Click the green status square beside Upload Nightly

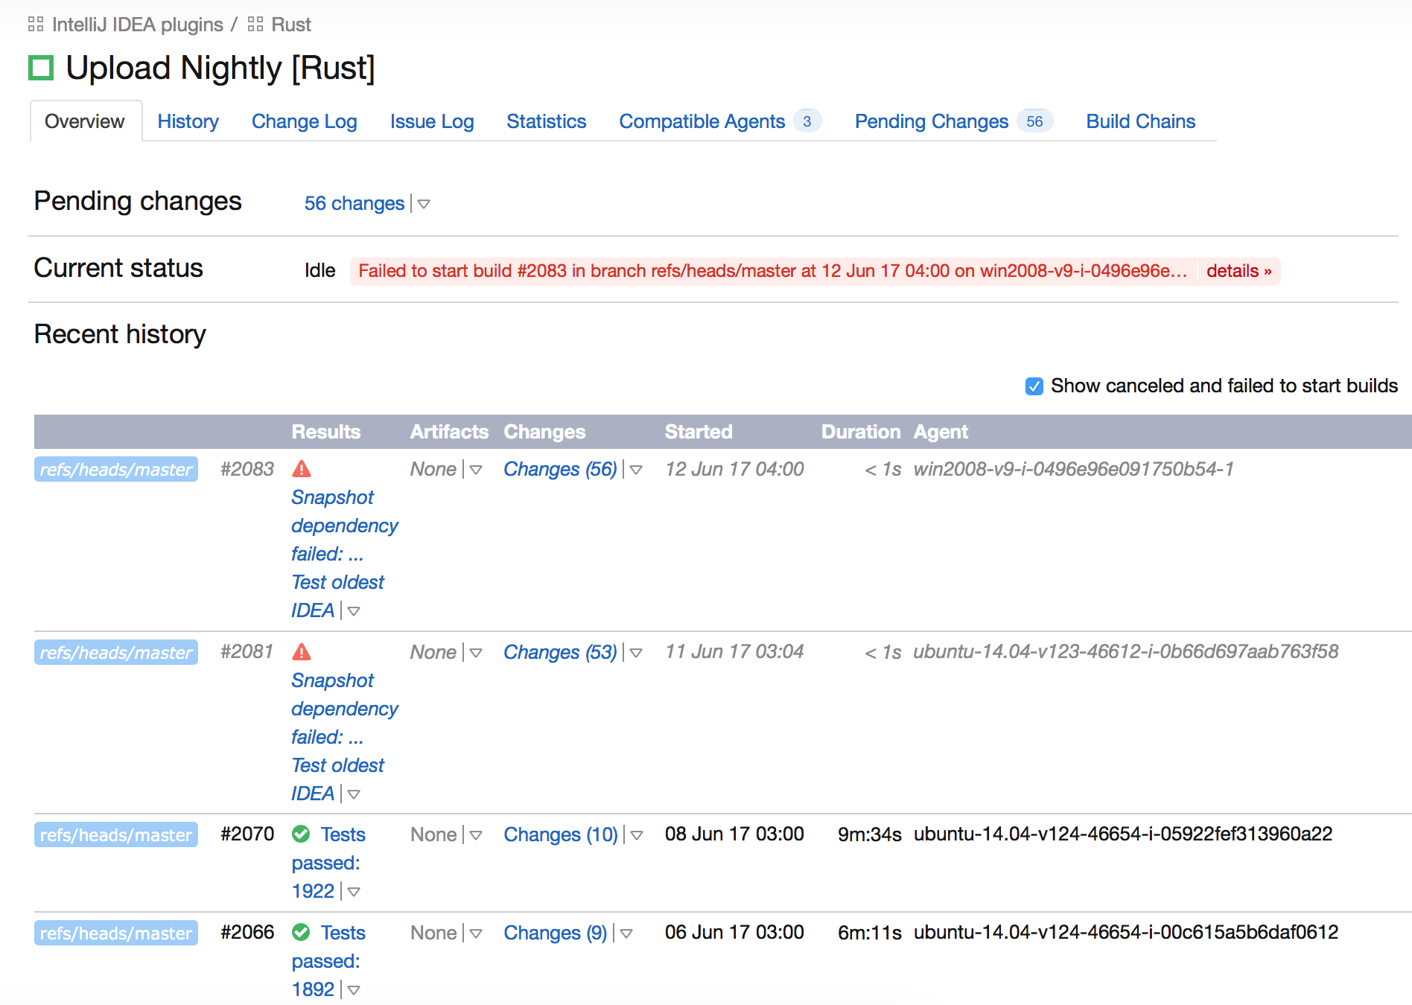[x=42, y=68]
